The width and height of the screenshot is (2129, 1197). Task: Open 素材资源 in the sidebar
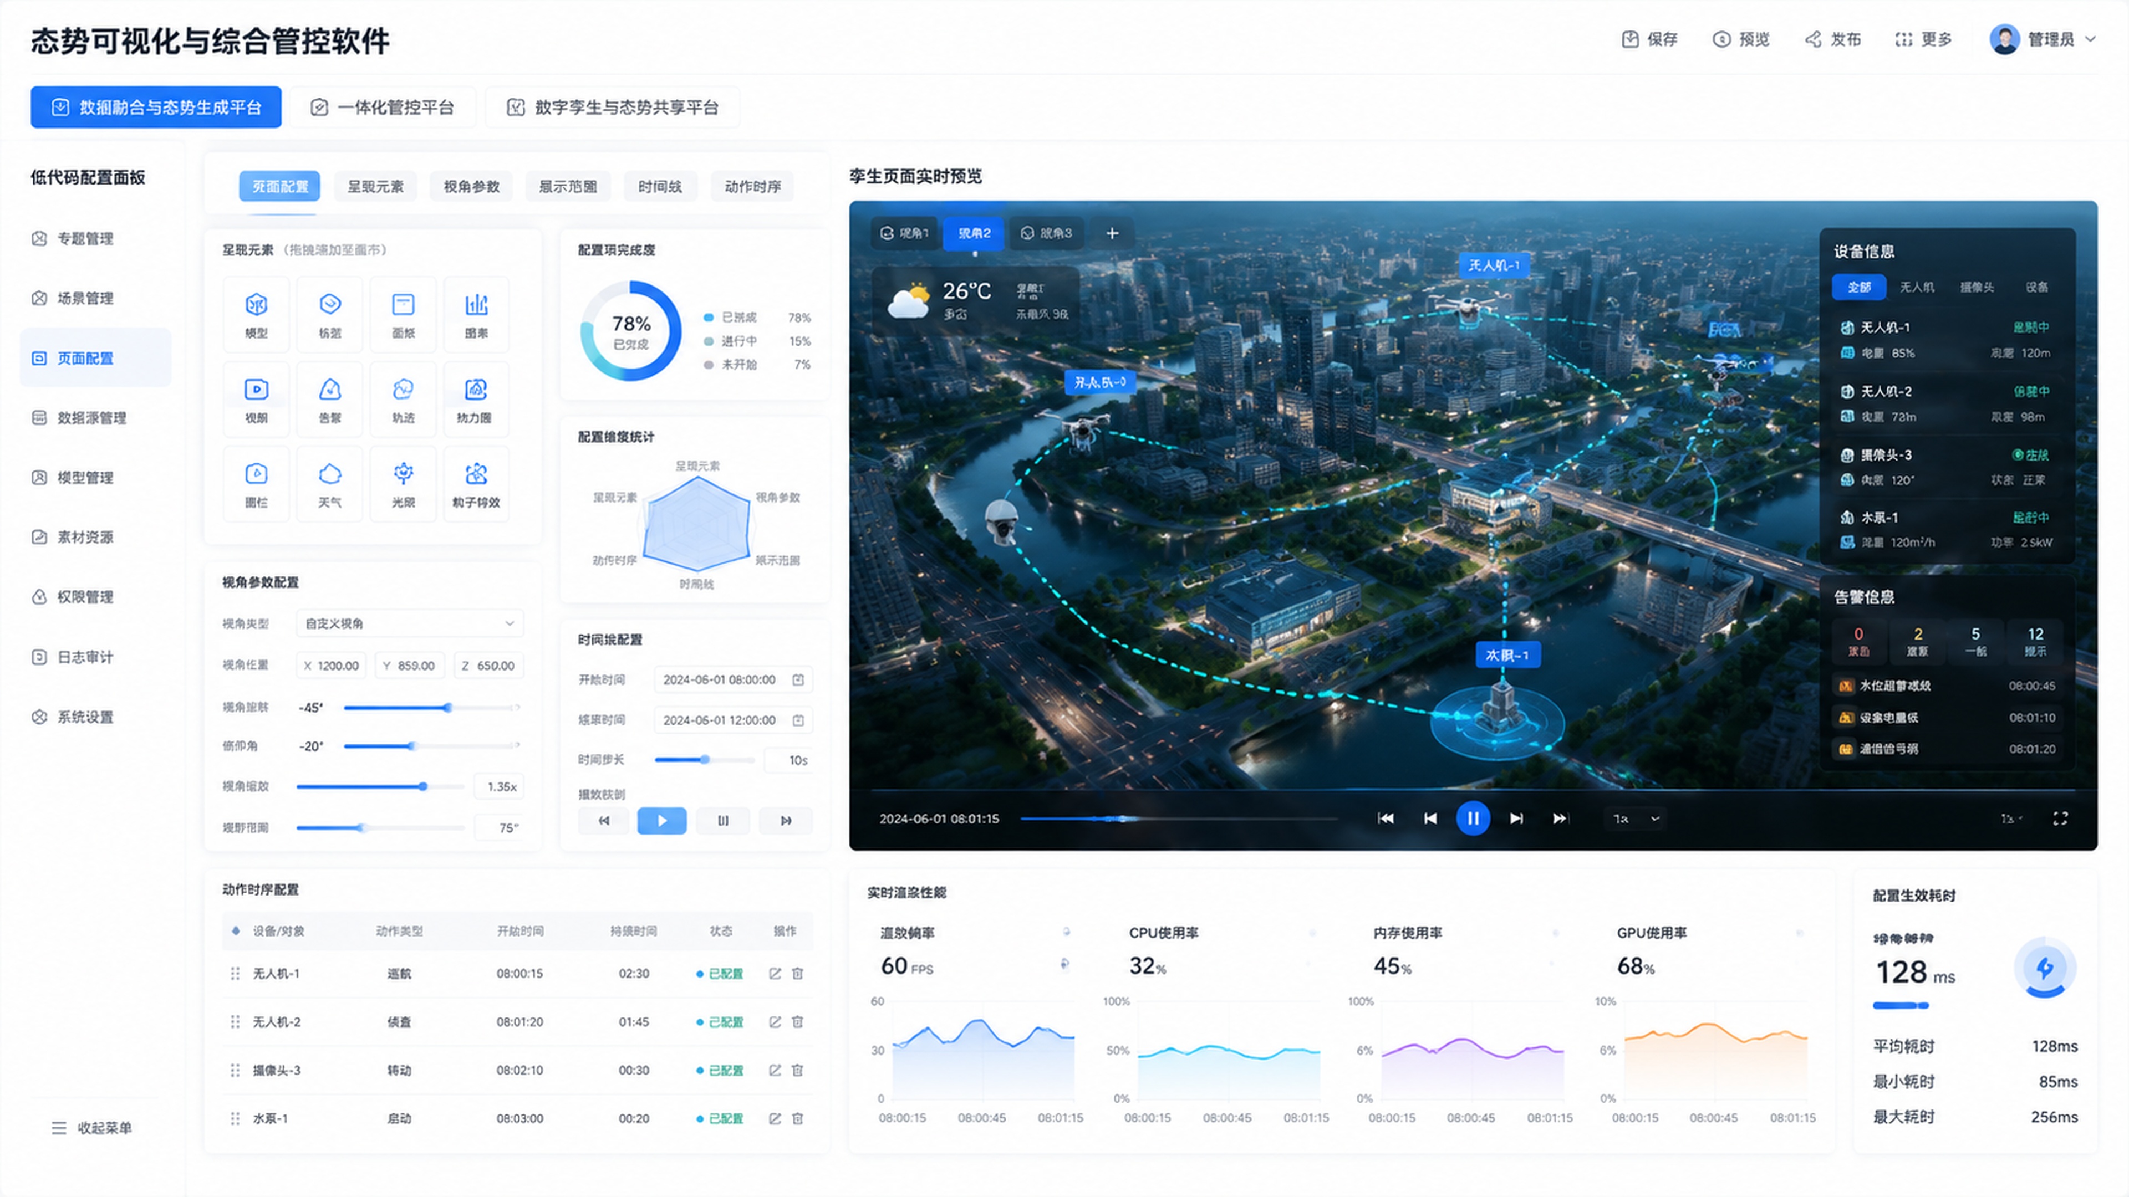pyautogui.click(x=95, y=537)
